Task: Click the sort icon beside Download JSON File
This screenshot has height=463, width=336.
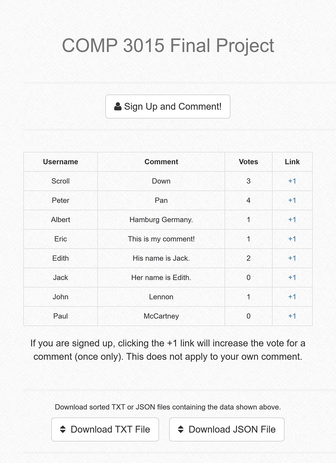Action: (181, 429)
